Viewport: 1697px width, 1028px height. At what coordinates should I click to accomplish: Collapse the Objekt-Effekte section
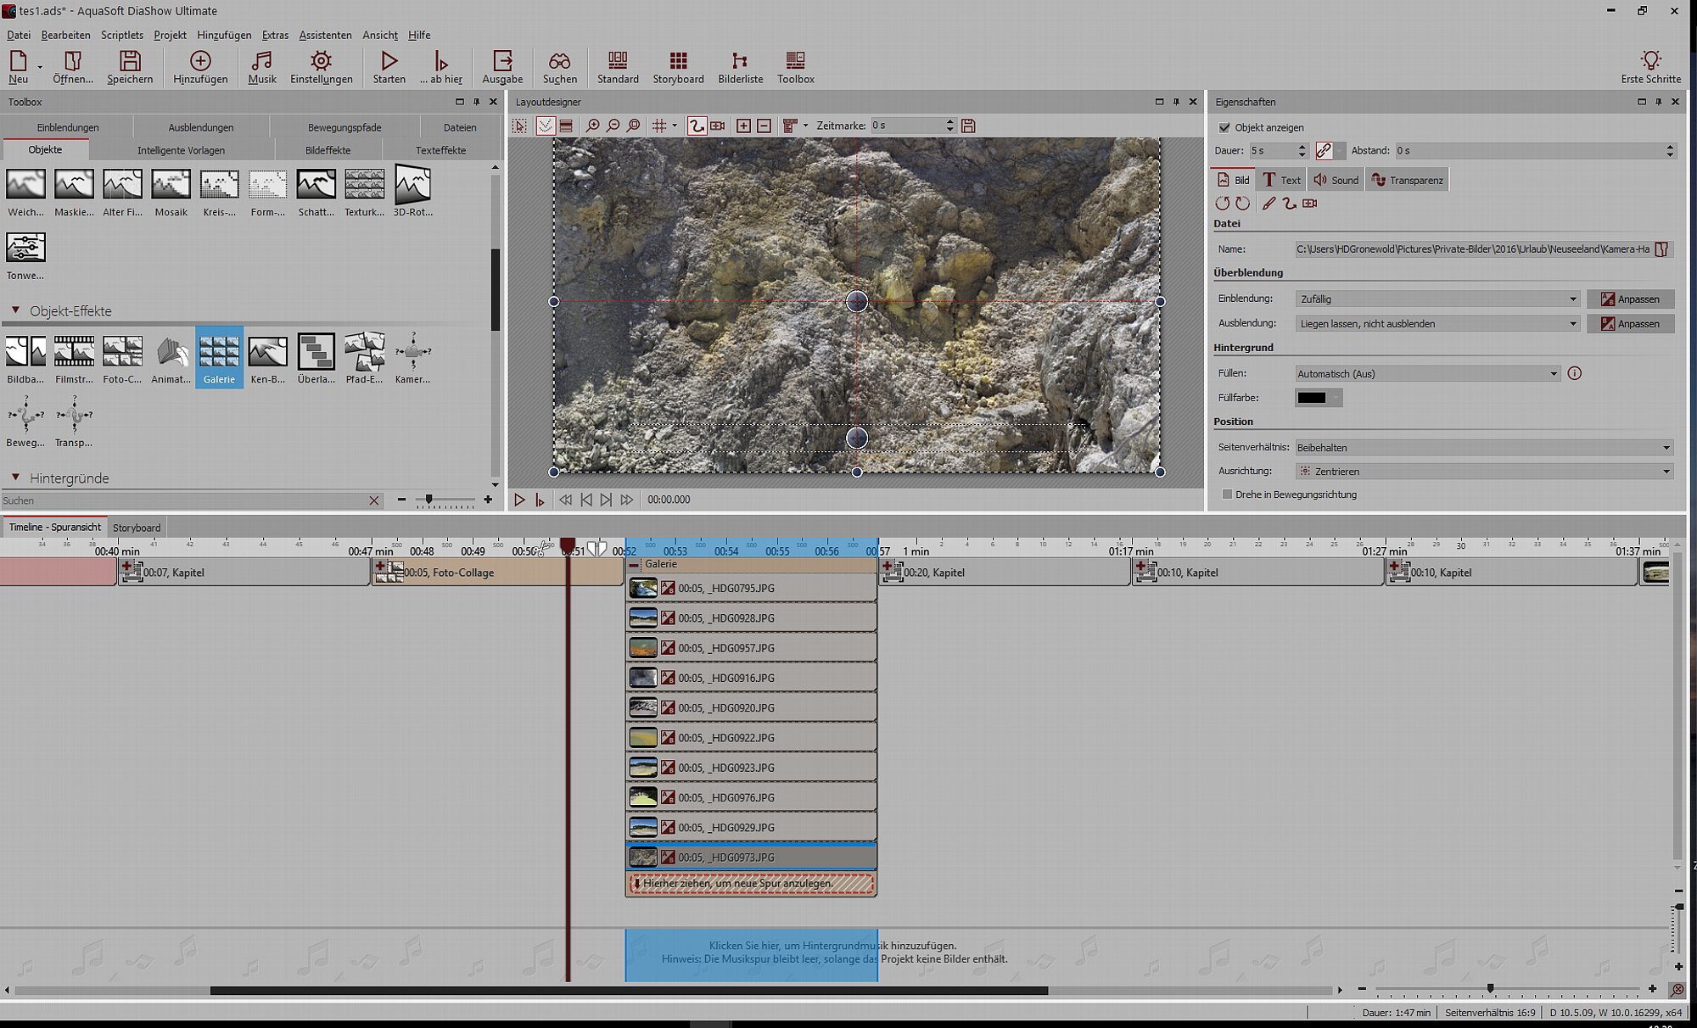click(x=15, y=310)
